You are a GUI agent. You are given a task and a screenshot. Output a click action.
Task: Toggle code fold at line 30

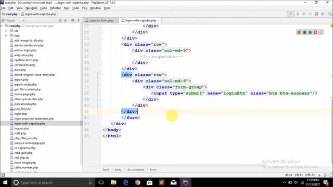[x=100, y=44]
